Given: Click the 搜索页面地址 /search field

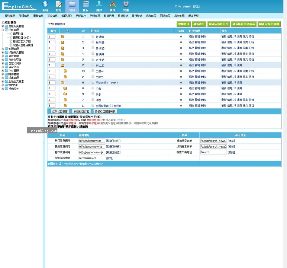Looking at the screenshot, I should pyautogui.click(x=213, y=152).
